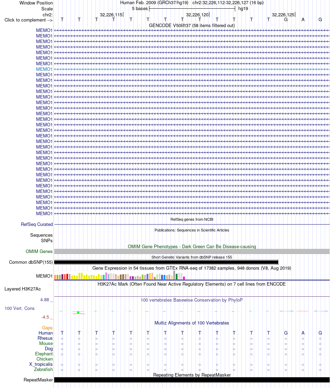Click the A base in the top sequence row
Image resolution: width=330 pixels, height=388 pixels.
[x=303, y=19]
